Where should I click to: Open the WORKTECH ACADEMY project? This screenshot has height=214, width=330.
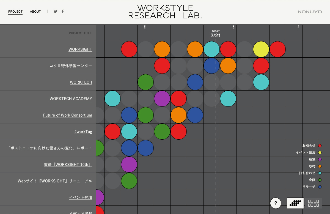point(71,99)
